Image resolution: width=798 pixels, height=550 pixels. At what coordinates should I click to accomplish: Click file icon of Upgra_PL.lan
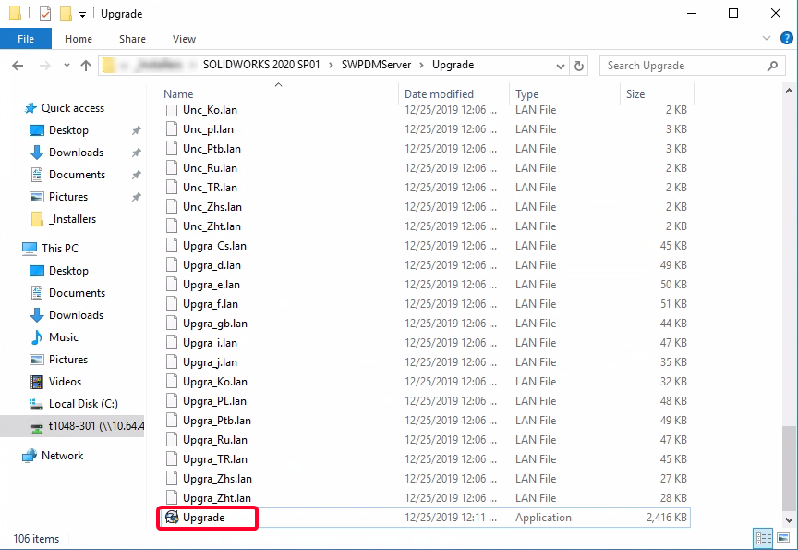pyautogui.click(x=172, y=401)
